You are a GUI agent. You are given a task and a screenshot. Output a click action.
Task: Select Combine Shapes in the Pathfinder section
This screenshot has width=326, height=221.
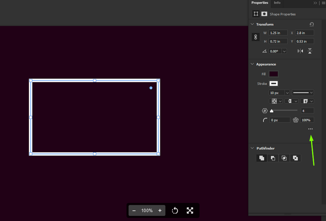click(262, 158)
